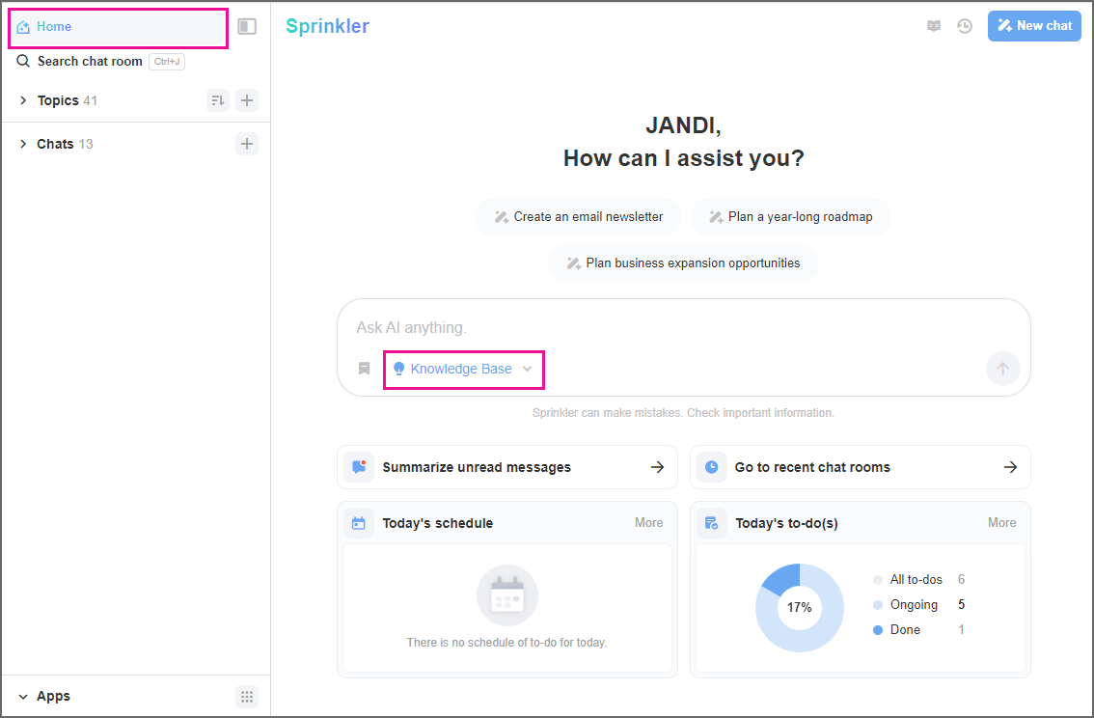Select 'Plan business expansion opportunities' suggestion

click(x=683, y=263)
